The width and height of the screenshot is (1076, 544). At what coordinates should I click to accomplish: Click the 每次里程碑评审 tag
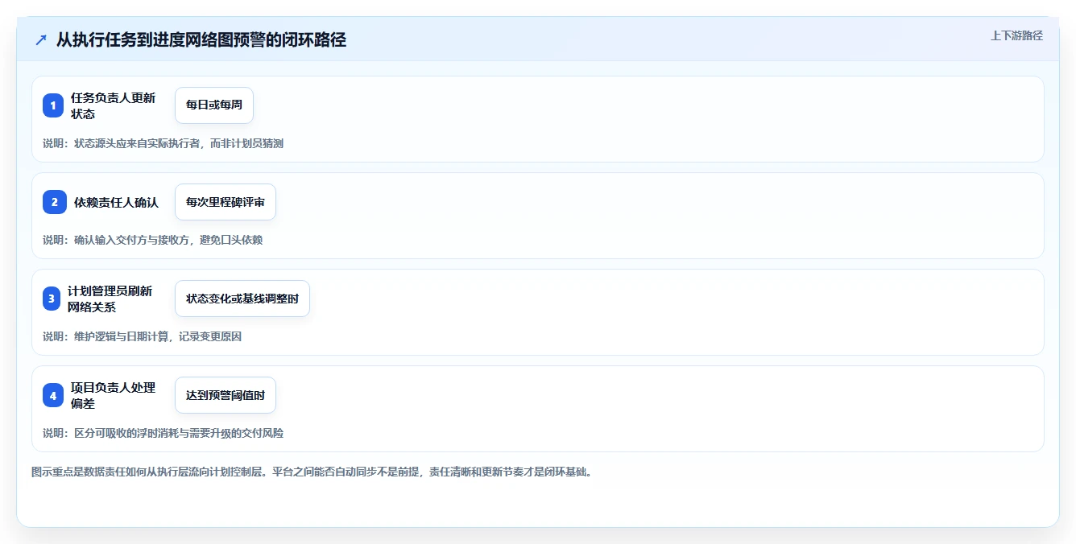[x=226, y=202]
